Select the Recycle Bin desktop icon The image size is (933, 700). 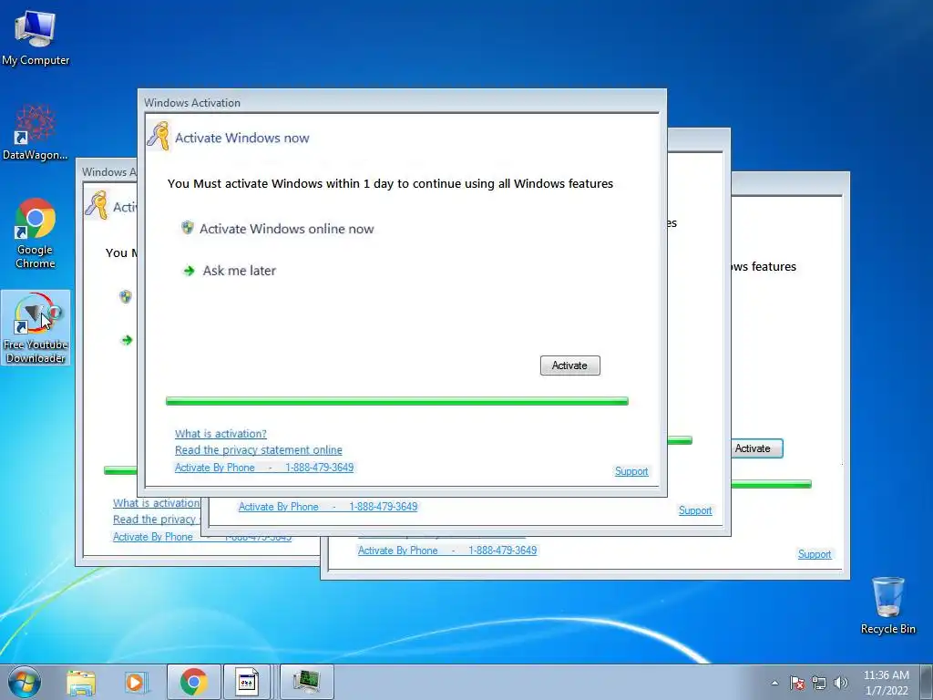(887, 605)
